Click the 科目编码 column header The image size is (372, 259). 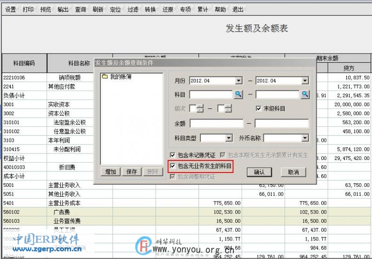[x=24, y=63]
